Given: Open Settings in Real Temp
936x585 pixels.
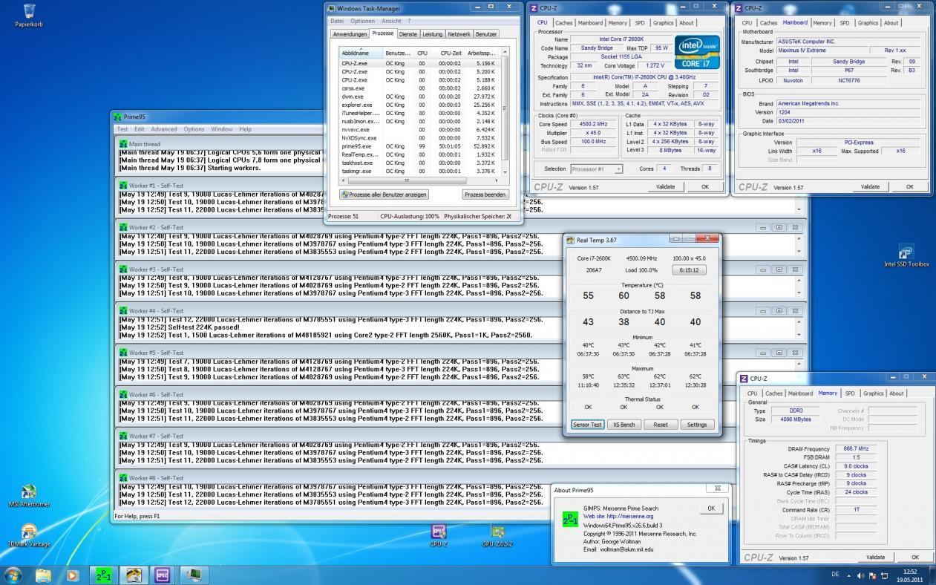Looking at the screenshot, I should point(697,425).
